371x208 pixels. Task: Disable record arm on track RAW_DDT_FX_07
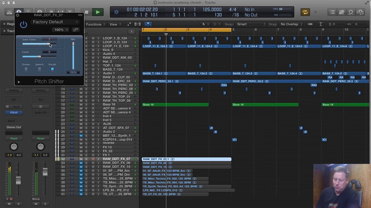pyautogui.click(x=93, y=159)
